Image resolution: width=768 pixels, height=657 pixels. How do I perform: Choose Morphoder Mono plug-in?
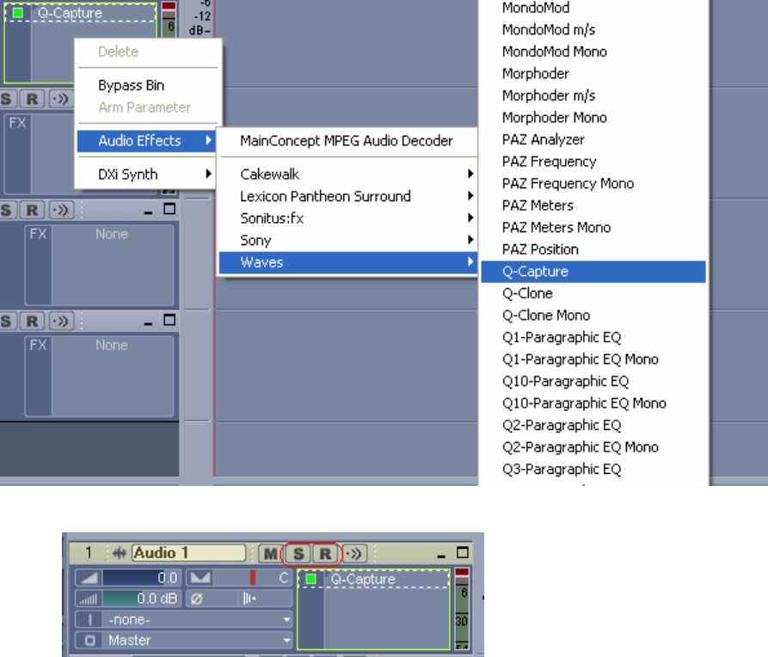point(593,118)
